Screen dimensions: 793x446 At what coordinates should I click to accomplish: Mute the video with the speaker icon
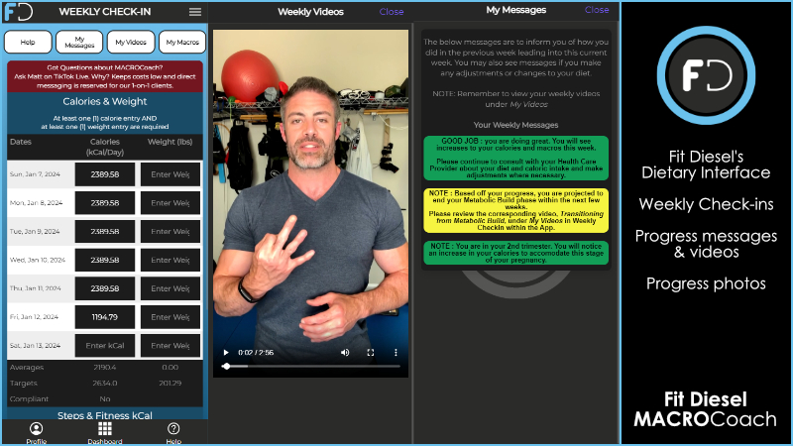[x=345, y=353]
